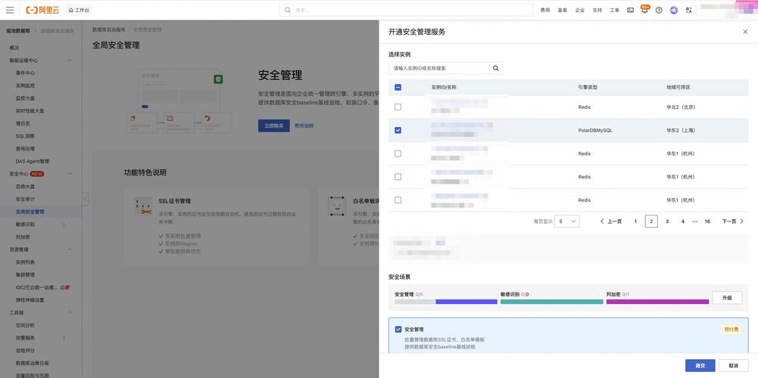Image resolution: width=758 pixels, height=378 pixels.
Task: Open 安全审计 in the sidebar
Action: tap(25, 199)
